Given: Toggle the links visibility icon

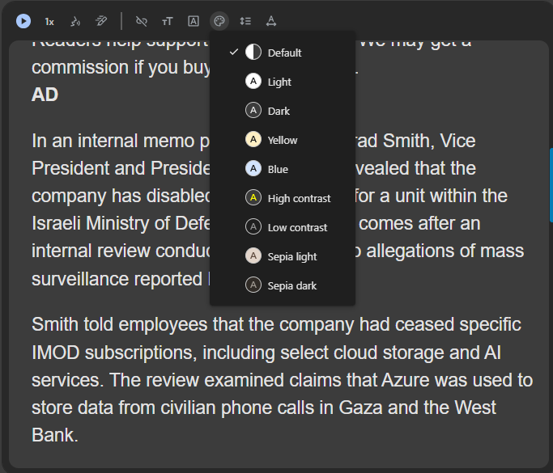Looking at the screenshot, I should (x=142, y=22).
